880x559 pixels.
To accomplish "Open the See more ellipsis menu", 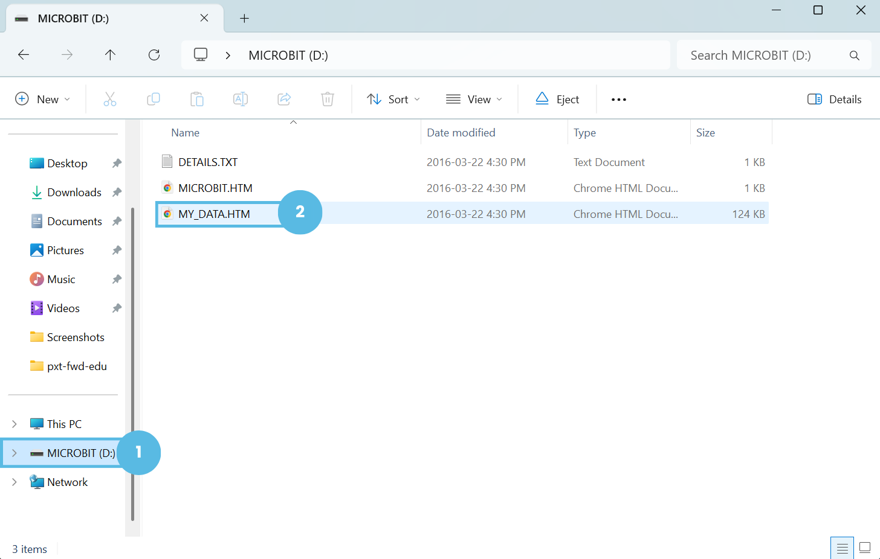I will (x=619, y=99).
